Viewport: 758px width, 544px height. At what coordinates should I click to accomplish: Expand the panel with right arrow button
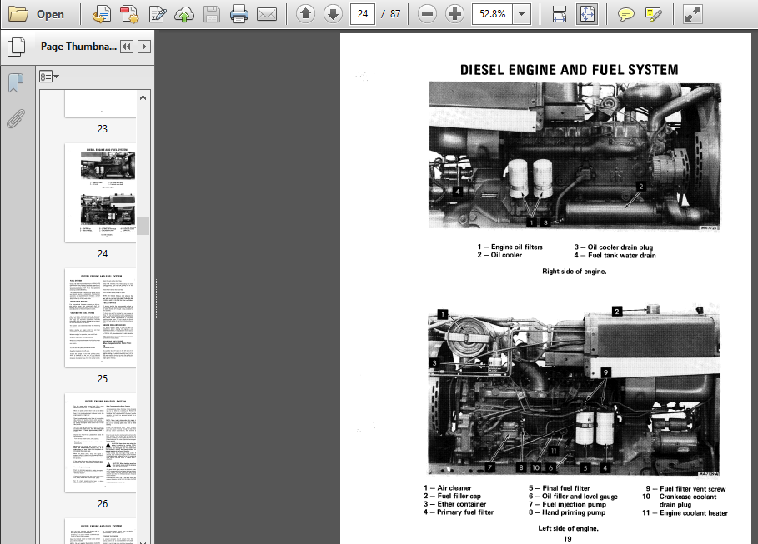tap(143, 47)
